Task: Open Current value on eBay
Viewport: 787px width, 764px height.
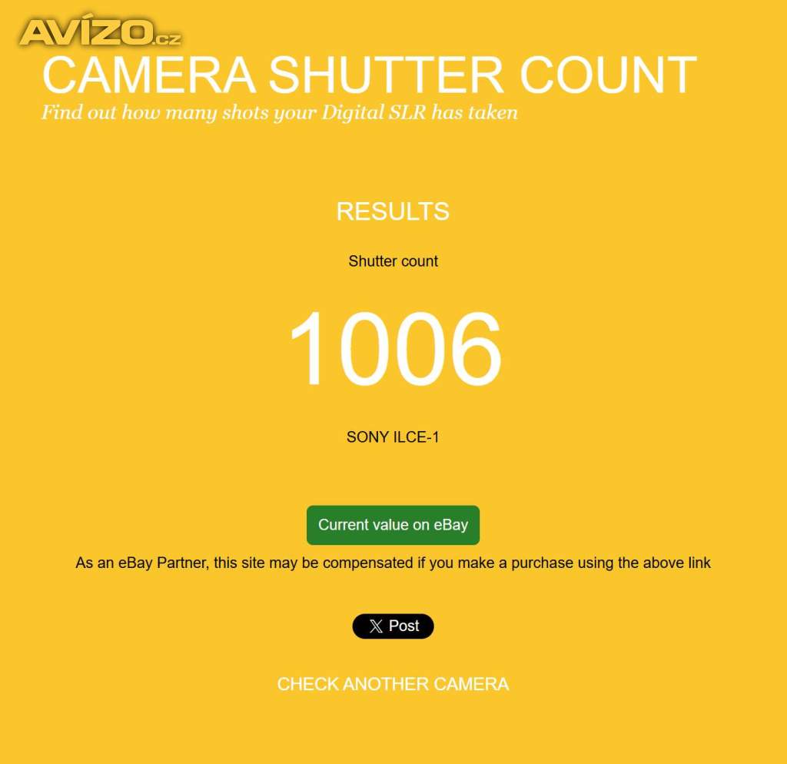Action: (393, 525)
